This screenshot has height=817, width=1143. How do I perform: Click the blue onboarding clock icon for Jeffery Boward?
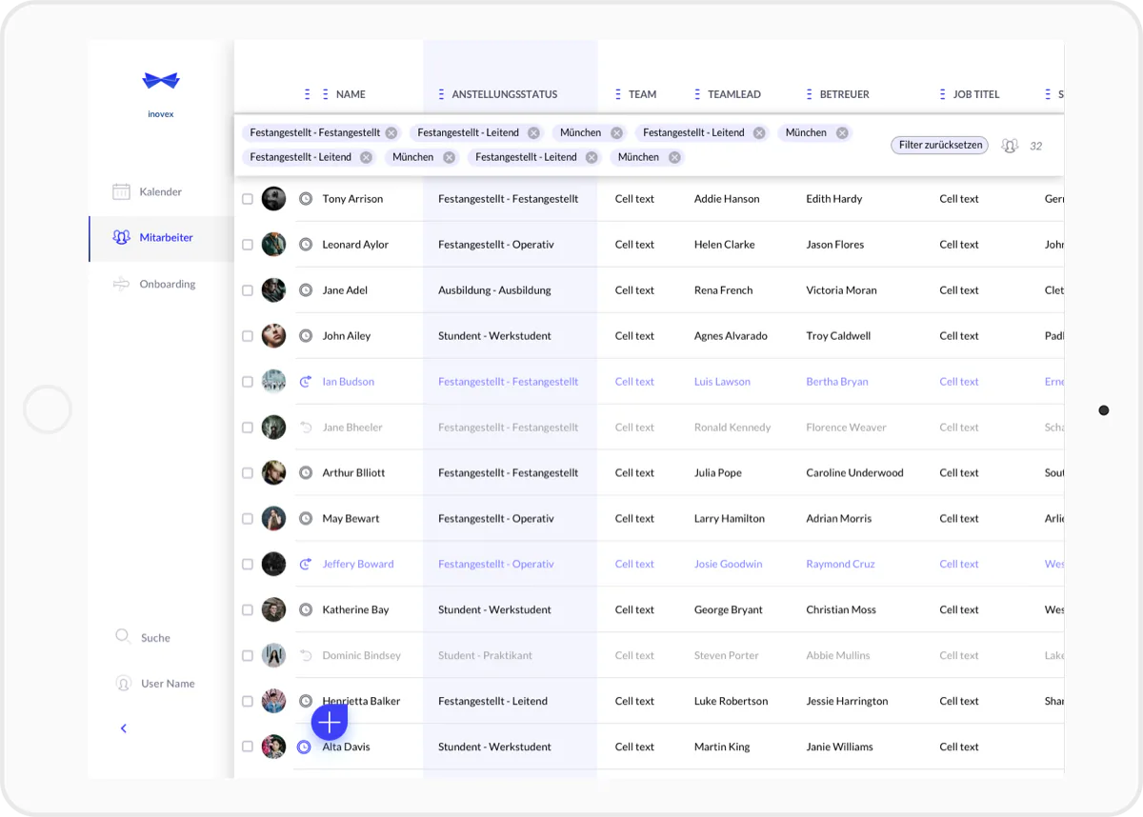(306, 565)
